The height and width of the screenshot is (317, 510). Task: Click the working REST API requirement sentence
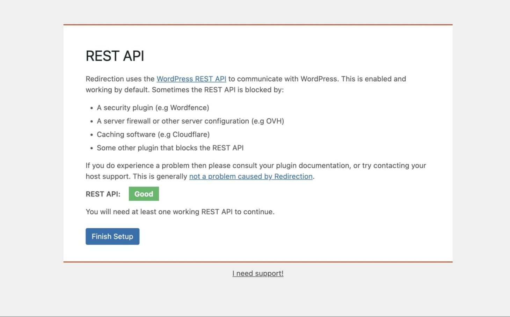point(180,212)
